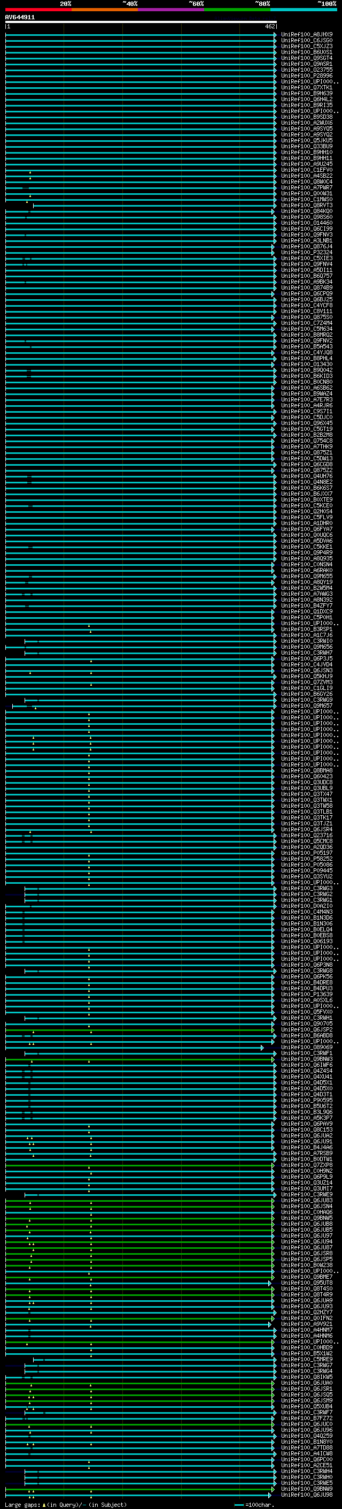Select the UniRef100_A4HNM7 label
342x1509 pixels.
tap(307, 1330)
